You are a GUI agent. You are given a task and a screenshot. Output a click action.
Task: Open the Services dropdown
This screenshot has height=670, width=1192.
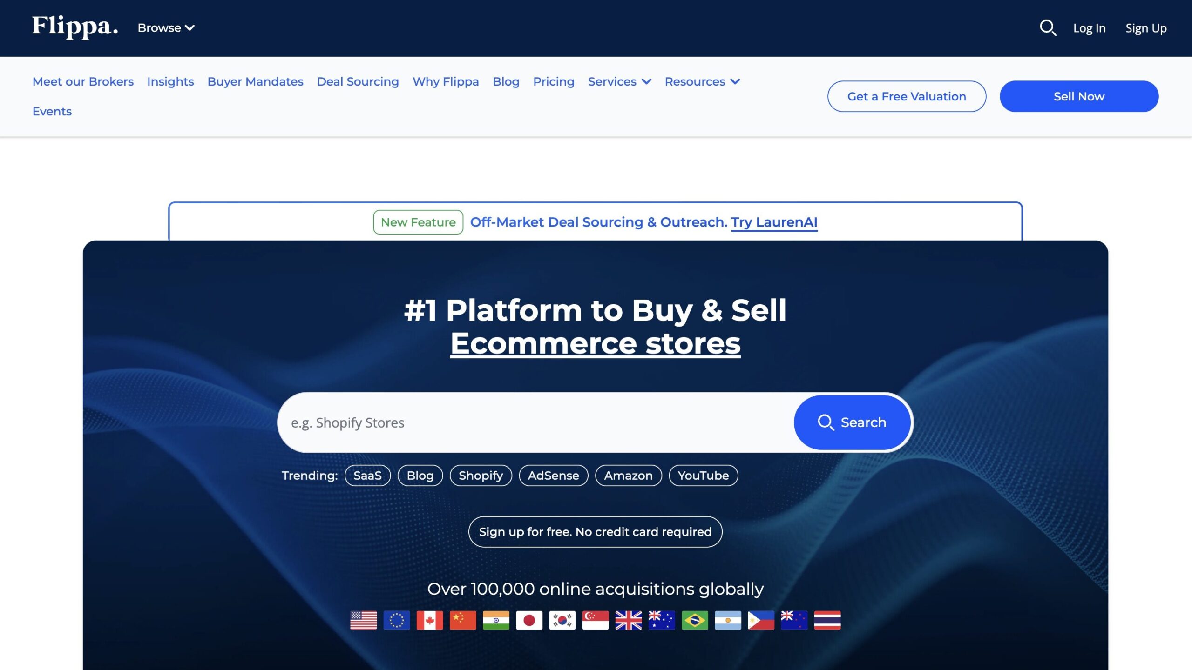619,81
